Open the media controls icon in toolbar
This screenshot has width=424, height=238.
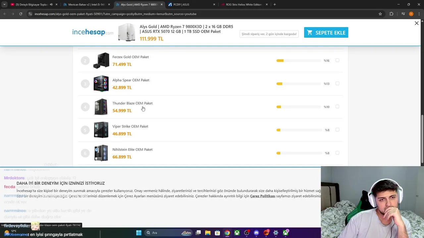[403, 14]
